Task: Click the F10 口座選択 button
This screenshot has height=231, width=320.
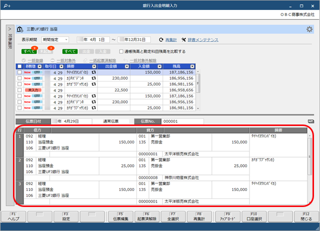Action: point(254,216)
